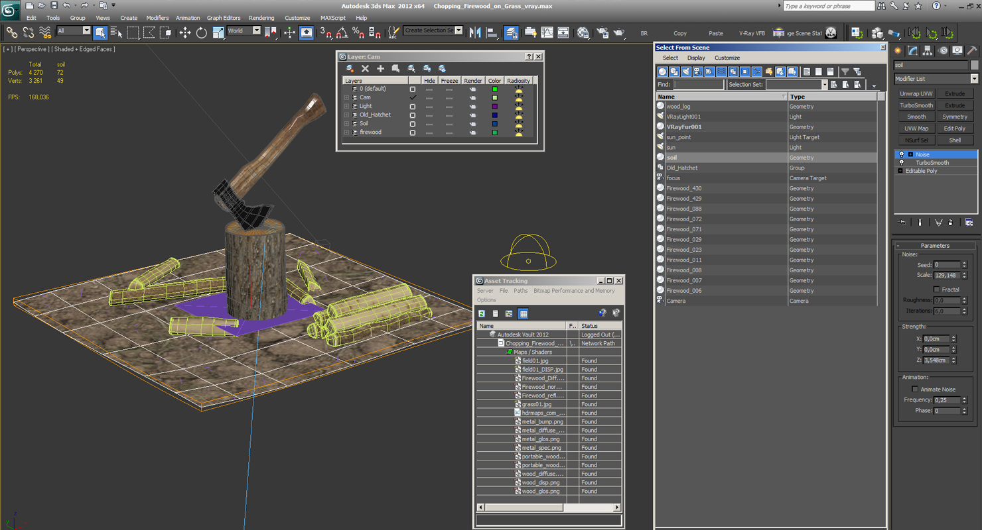Expand the Cam layer tree node

click(346, 97)
